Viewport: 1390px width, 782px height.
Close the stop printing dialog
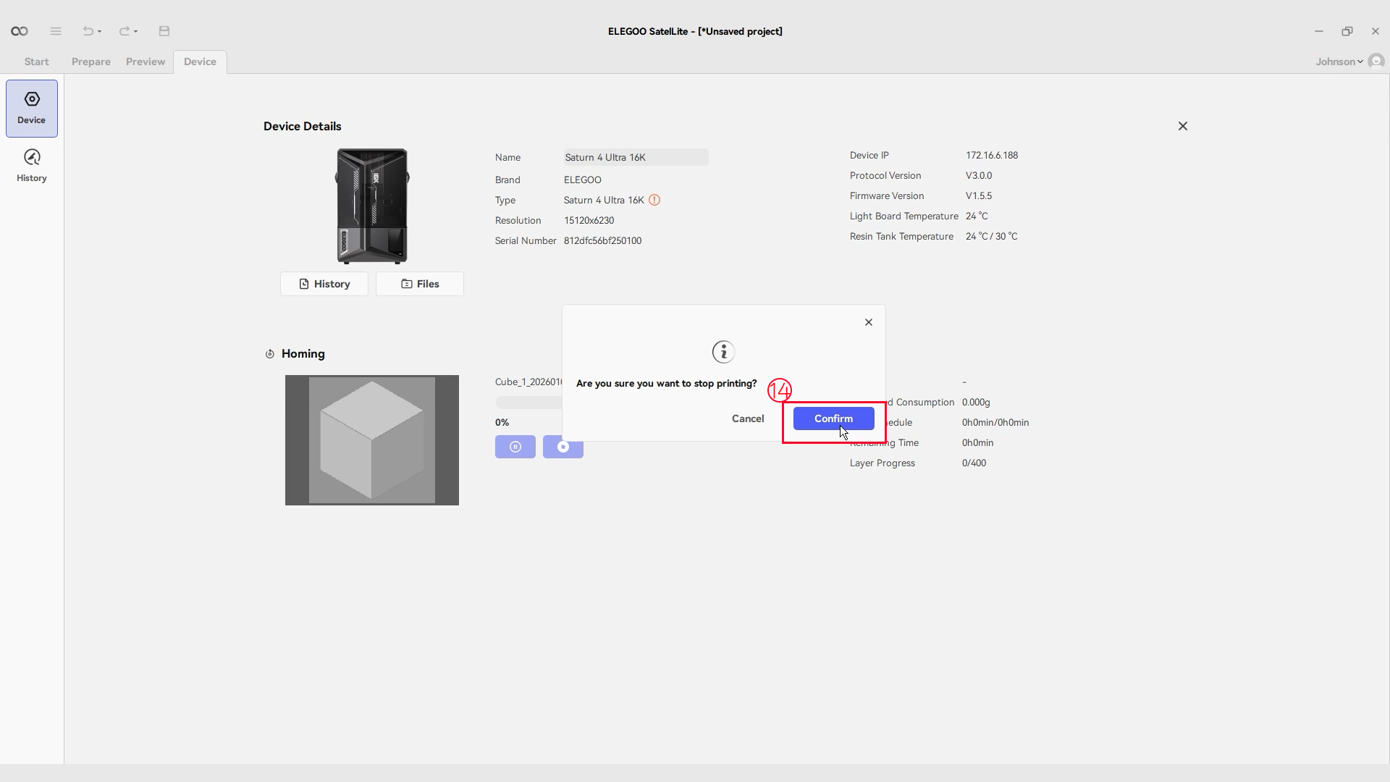(x=869, y=322)
